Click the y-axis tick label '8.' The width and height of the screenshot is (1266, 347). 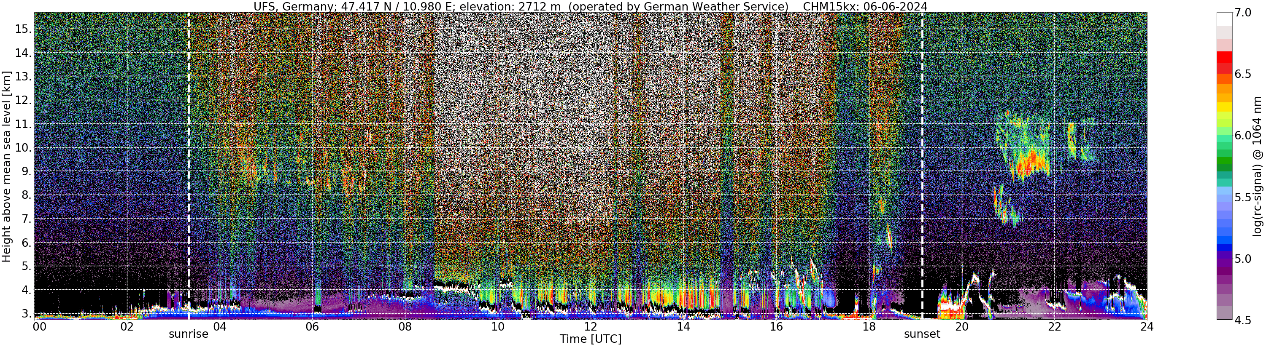[x=27, y=195]
